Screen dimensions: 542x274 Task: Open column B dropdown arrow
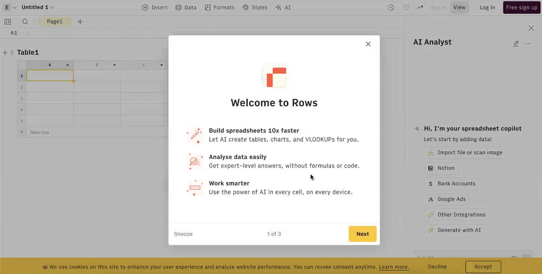pyautogui.click(x=114, y=65)
